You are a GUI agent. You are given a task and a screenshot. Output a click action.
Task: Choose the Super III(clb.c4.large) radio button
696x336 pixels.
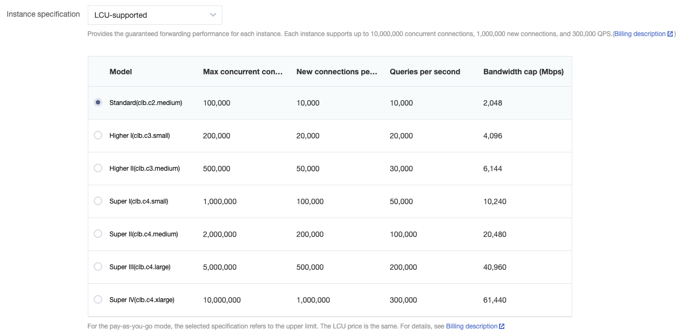pyautogui.click(x=98, y=267)
